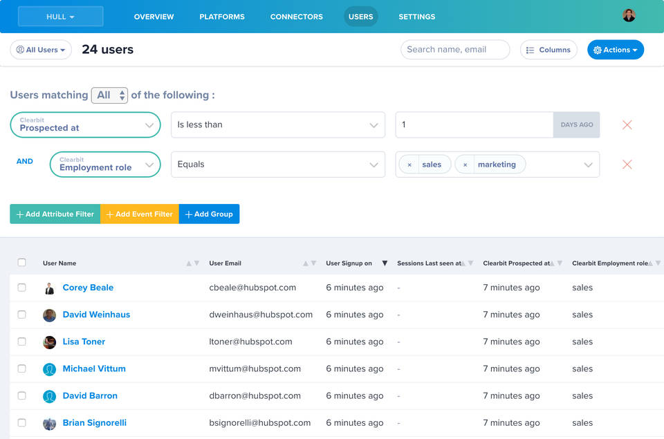
Task: Sort by User Signup on arrow
Action: [385, 263]
